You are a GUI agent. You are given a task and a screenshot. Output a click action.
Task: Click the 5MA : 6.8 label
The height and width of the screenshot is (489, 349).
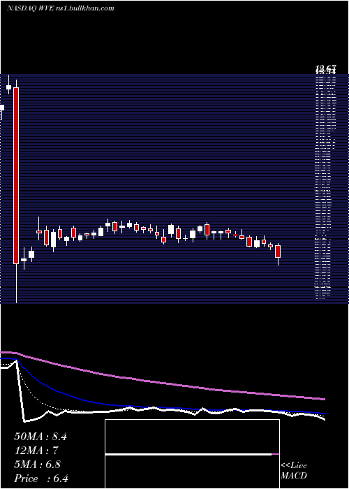point(38,465)
